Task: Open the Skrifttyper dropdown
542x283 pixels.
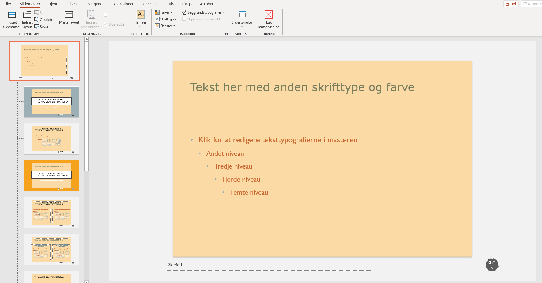Action: [167, 19]
